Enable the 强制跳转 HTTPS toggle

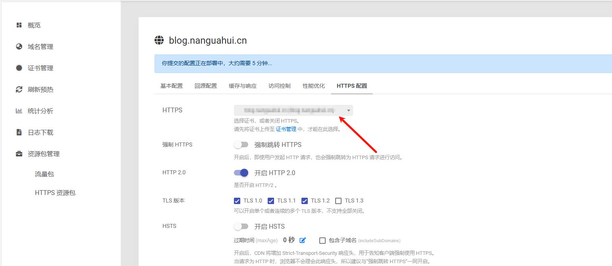click(241, 145)
